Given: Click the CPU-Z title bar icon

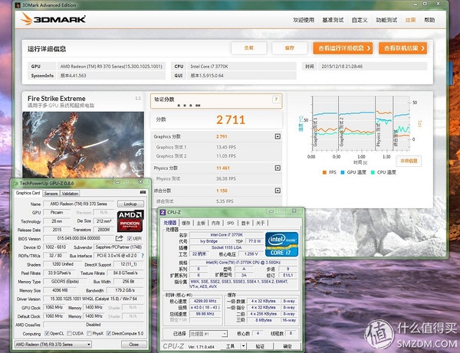Looking at the screenshot, I should [163, 212].
